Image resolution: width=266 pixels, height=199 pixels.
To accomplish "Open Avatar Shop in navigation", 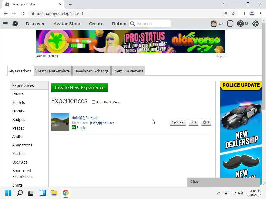I will [67, 24].
